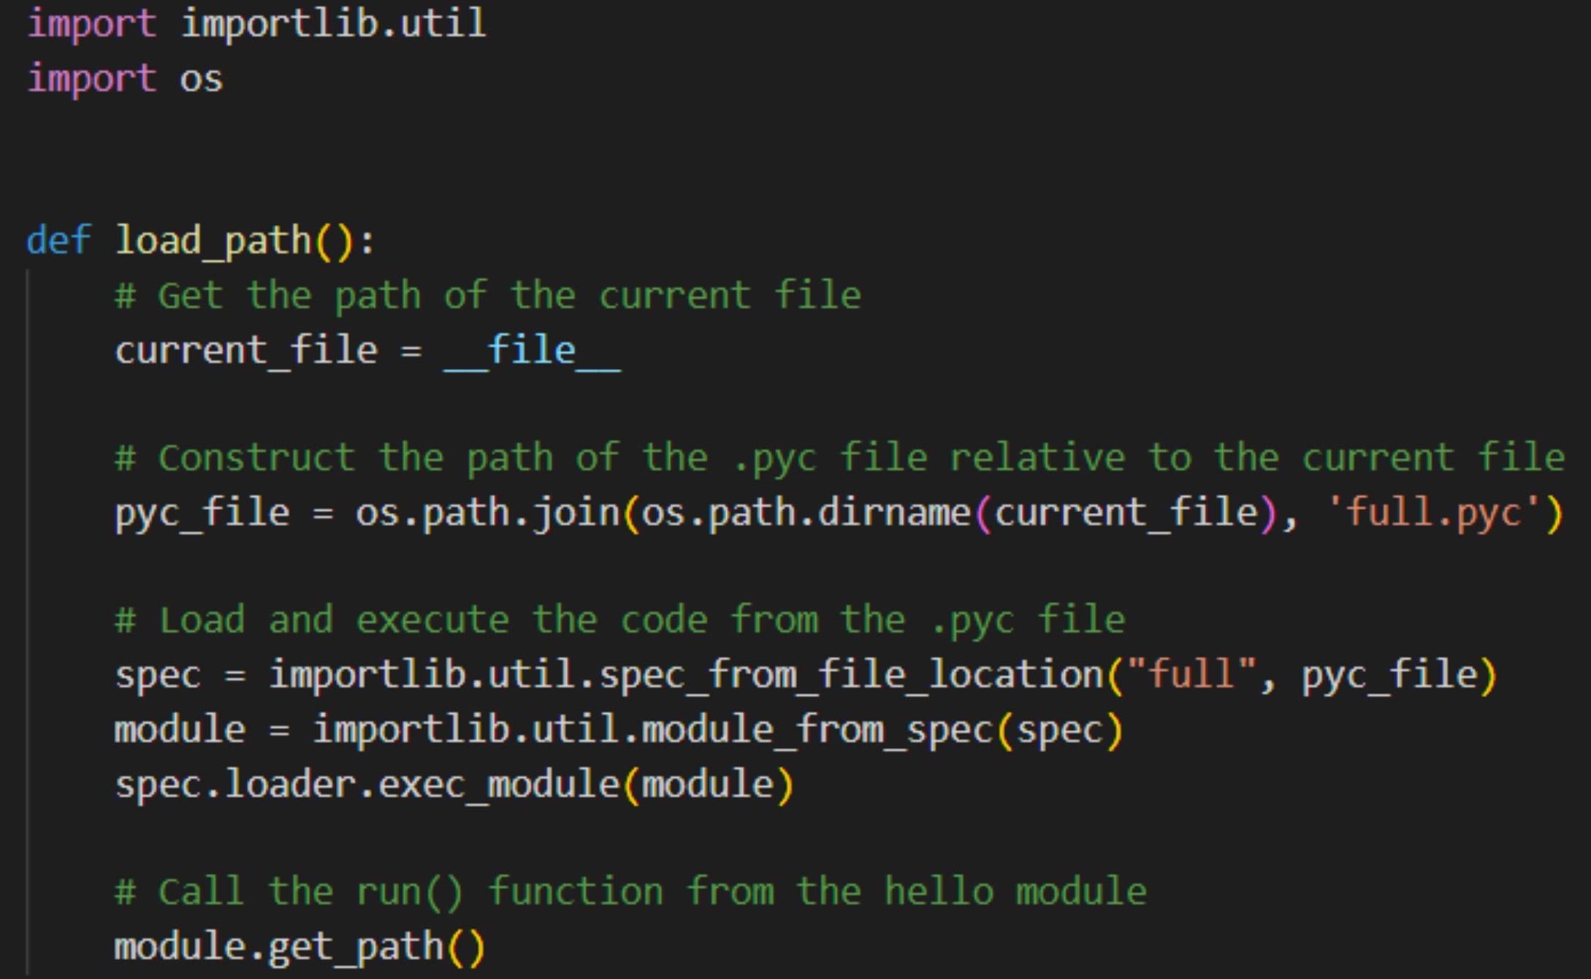1591x979 pixels.
Task: Click the current_file variable assignment
Action: coord(245,351)
